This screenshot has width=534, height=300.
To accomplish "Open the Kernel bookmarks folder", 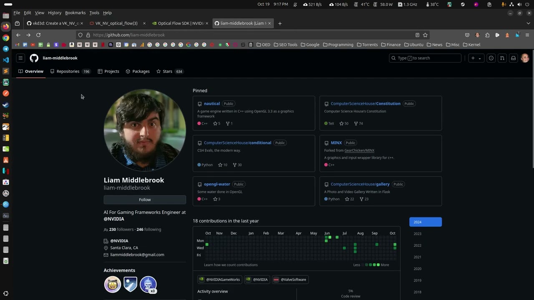I will (471, 45).
